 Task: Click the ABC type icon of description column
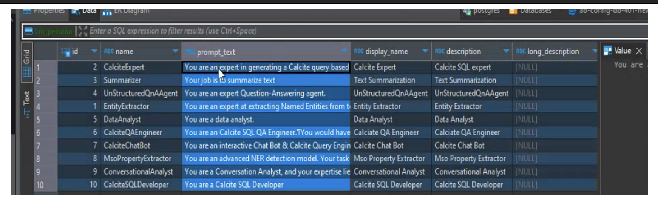439,51
